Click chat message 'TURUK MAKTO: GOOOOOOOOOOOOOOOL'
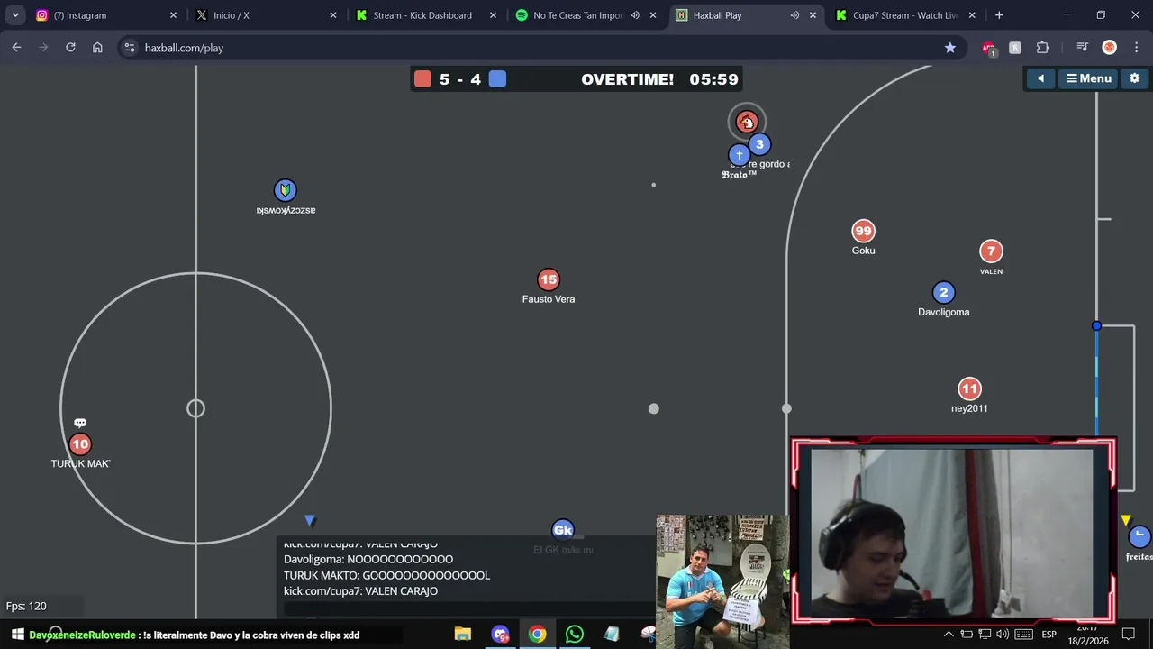1153x649 pixels. pyautogui.click(x=386, y=575)
